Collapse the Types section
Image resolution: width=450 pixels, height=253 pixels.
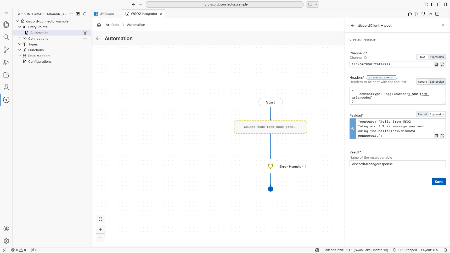[x=20, y=44]
